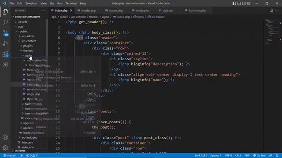Open the Accounts menu icon
The image size is (282, 158).
[x=5, y=137]
